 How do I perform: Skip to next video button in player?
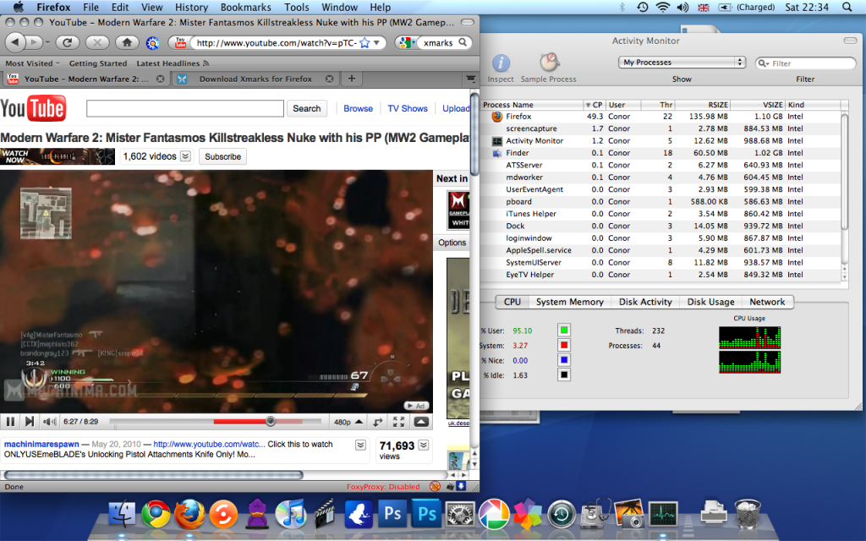pos(30,422)
